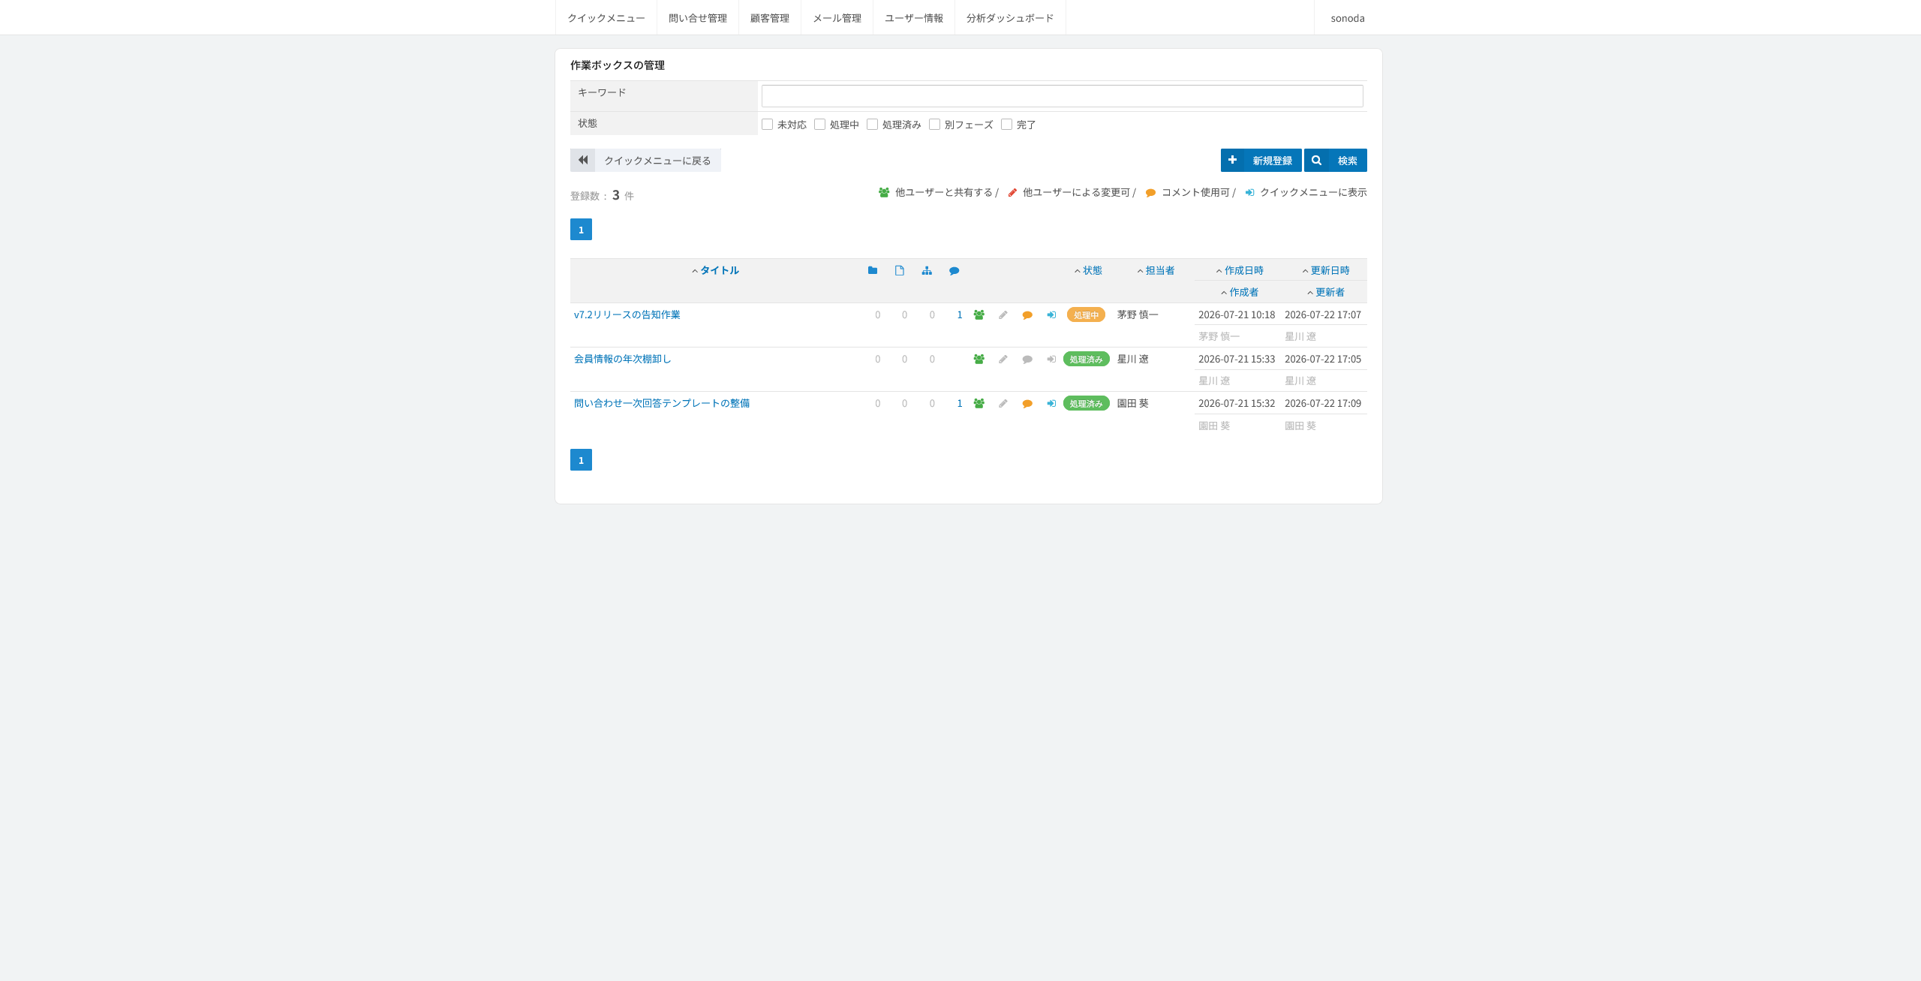Image resolution: width=1921 pixels, height=981 pixels.
Task: Click orange comment icon in 問い合わせ一次回答テンプレートの整備 row
Action: pos(1027,404)
